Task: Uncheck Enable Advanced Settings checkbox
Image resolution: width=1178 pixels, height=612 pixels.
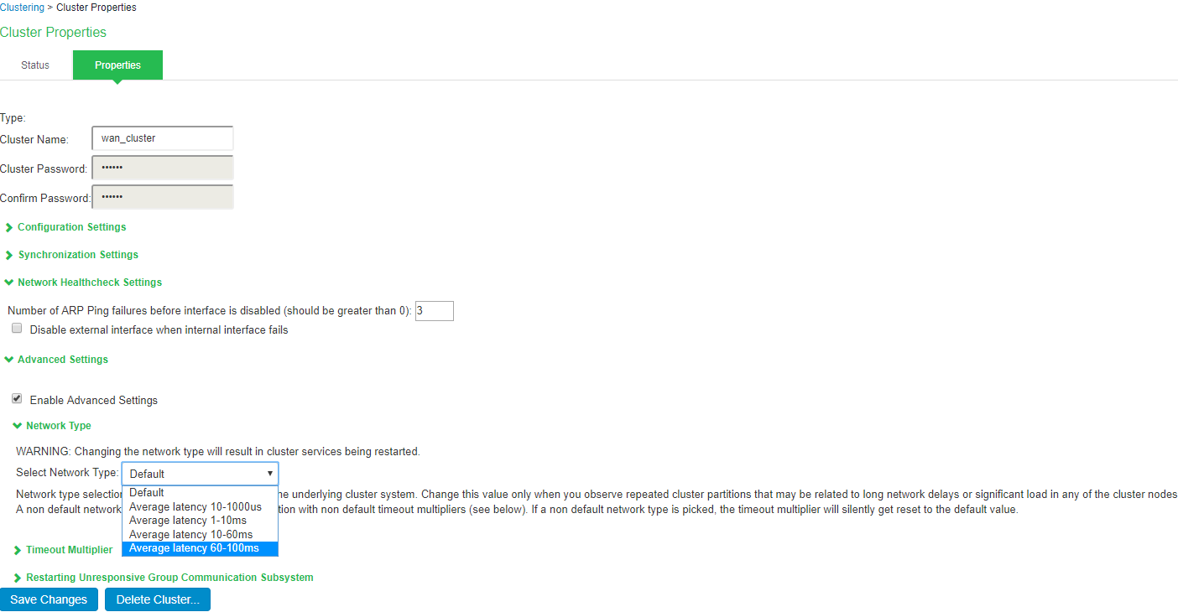Action: point(17,399)
